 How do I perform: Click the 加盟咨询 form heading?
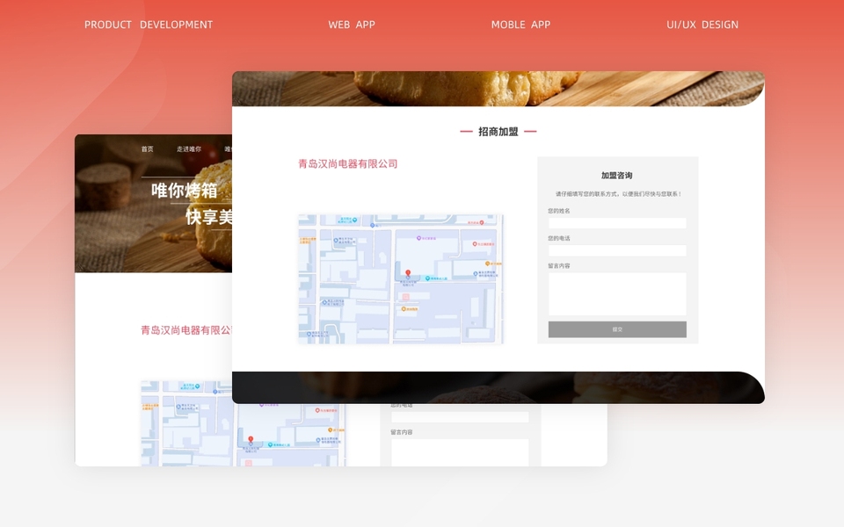click(617, 176)
